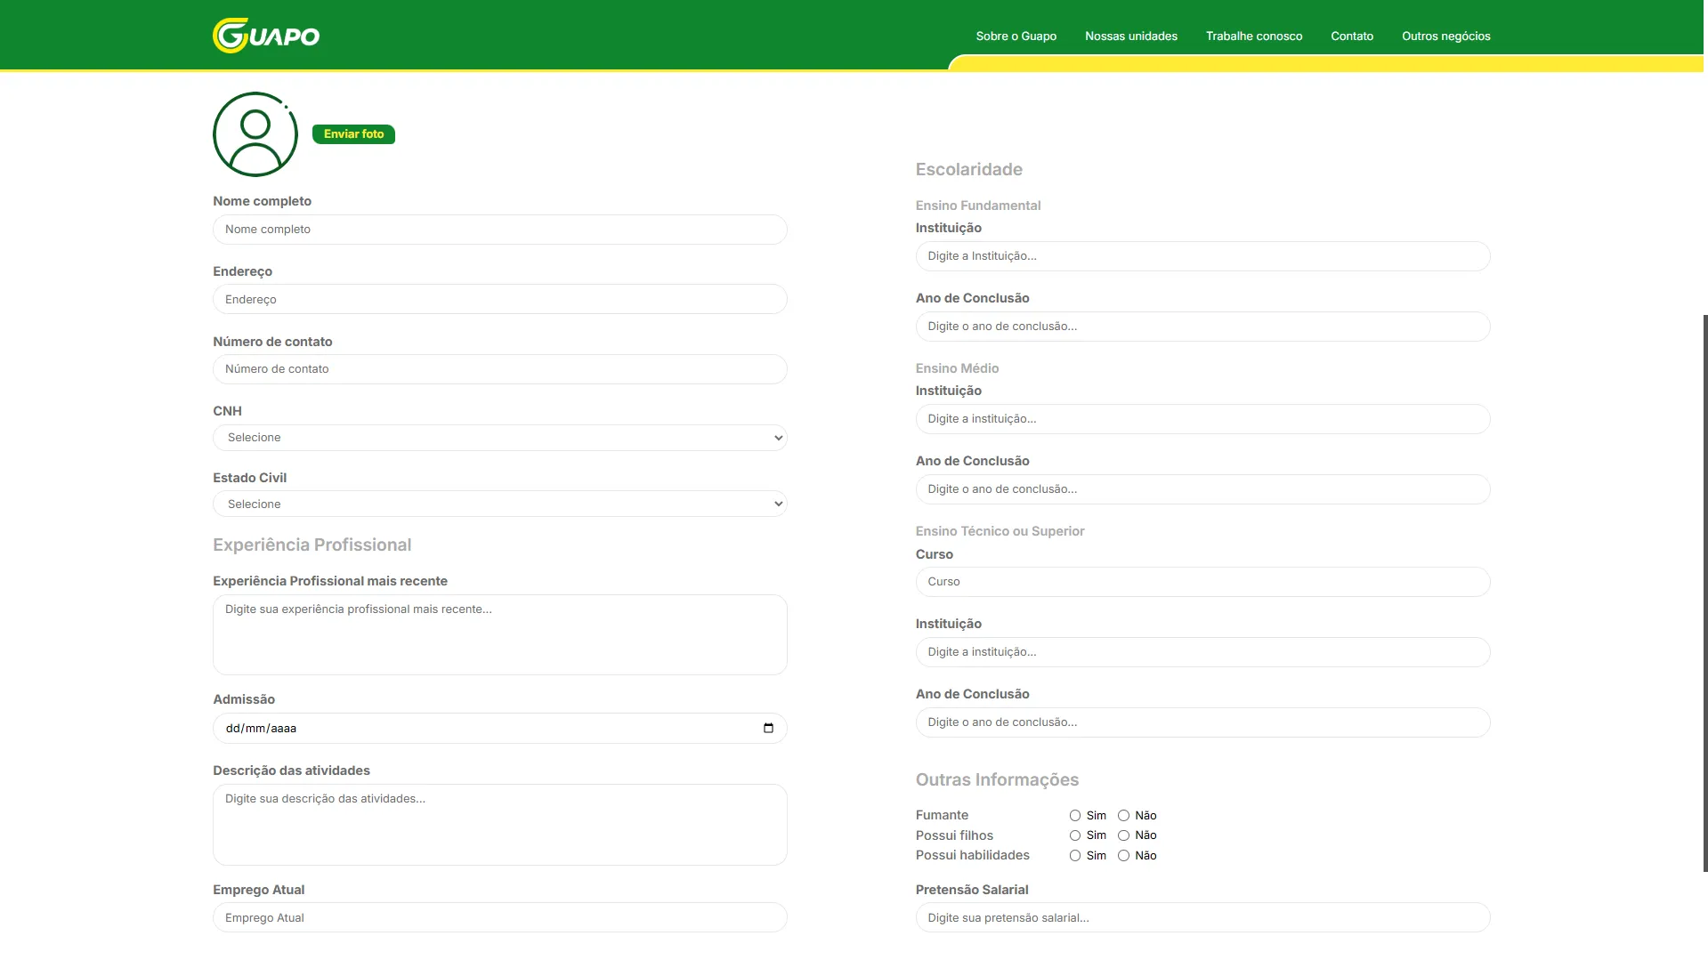Expand the CNH dropdown
This screenshot has width=1708, height=960.
(x=500, y=438)
